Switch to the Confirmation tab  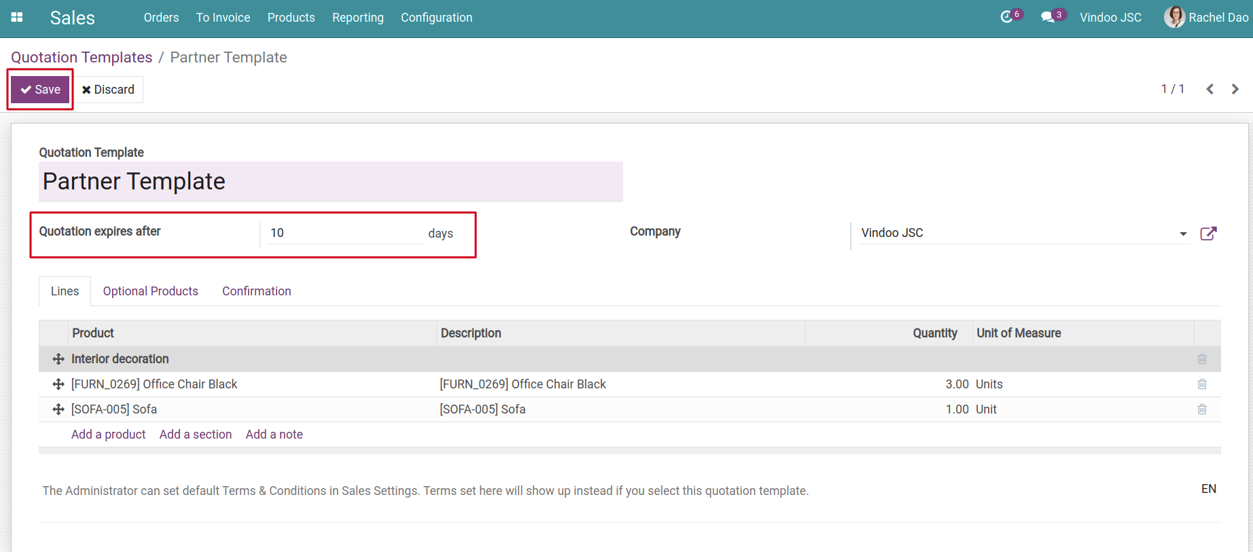256,291
